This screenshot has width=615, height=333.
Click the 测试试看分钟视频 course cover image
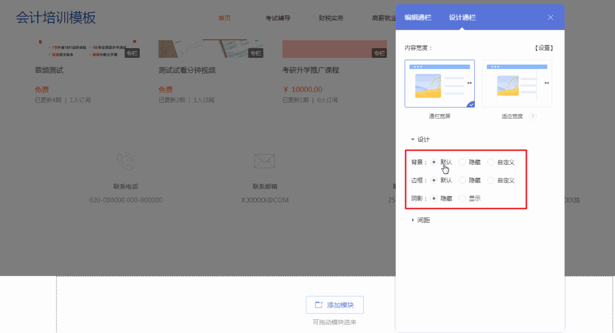pyautogui.click(x=211, y=49)
